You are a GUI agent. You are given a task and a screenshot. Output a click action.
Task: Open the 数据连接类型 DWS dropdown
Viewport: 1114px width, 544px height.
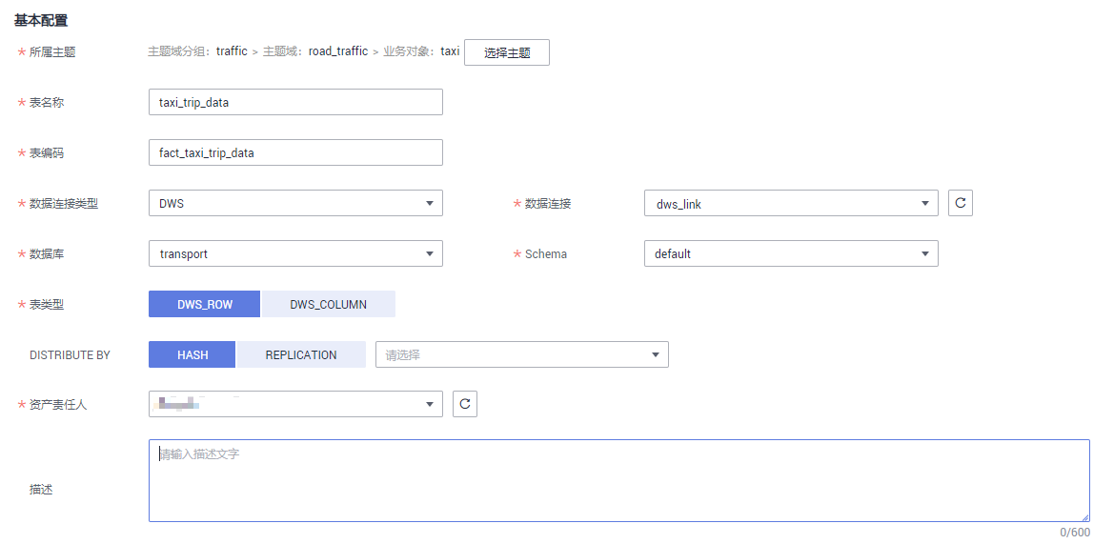click(295, 203)
